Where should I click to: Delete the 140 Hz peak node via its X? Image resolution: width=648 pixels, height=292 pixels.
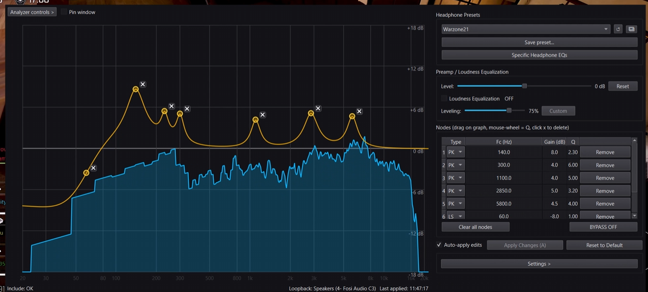(x=143, y=84)
